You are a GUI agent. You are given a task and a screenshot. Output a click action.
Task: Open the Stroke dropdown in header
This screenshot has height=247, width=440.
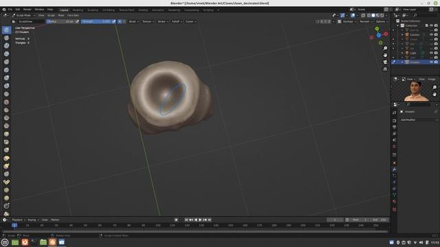pyautogui.click(x=163, y=21)
